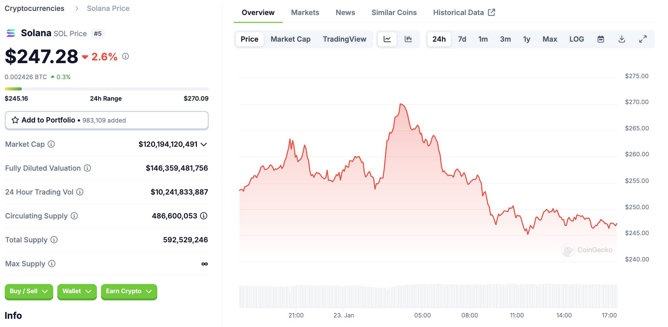
Task: Set chart range to 24h
Action: pyautogui.click(x=439, y=39)
